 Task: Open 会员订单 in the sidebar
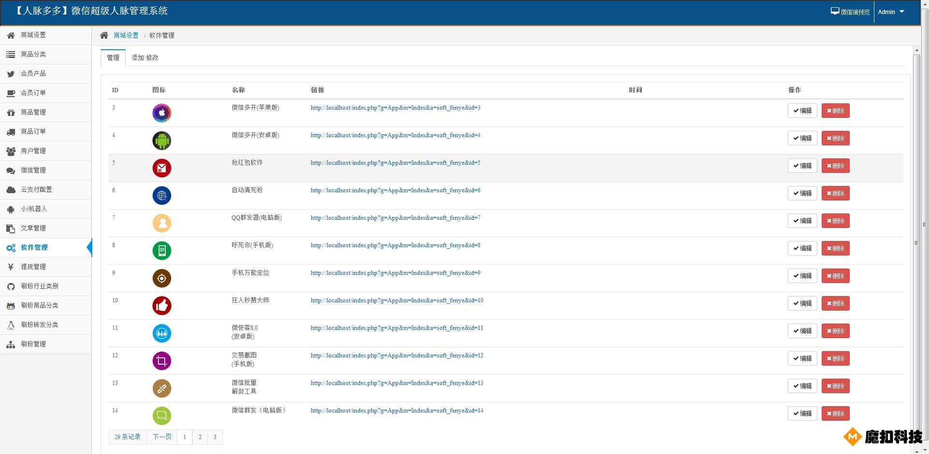tap(46, 93)
